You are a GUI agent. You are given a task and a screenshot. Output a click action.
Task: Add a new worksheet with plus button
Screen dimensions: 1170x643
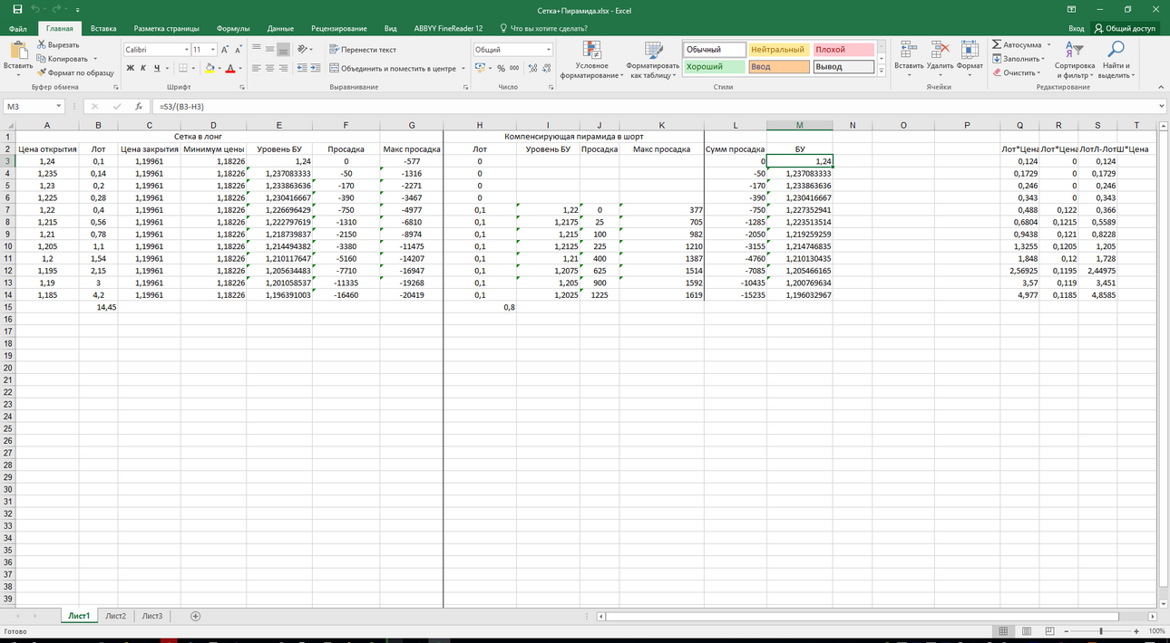[195, 616]
